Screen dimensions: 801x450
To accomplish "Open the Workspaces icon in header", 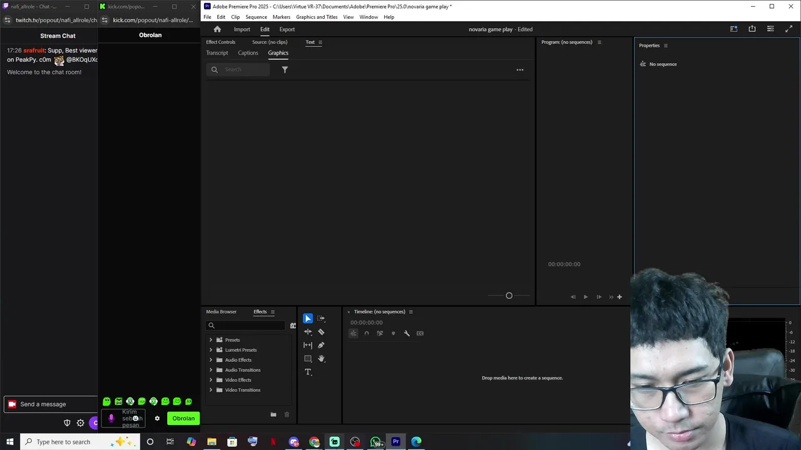I will tap(734, 29).
